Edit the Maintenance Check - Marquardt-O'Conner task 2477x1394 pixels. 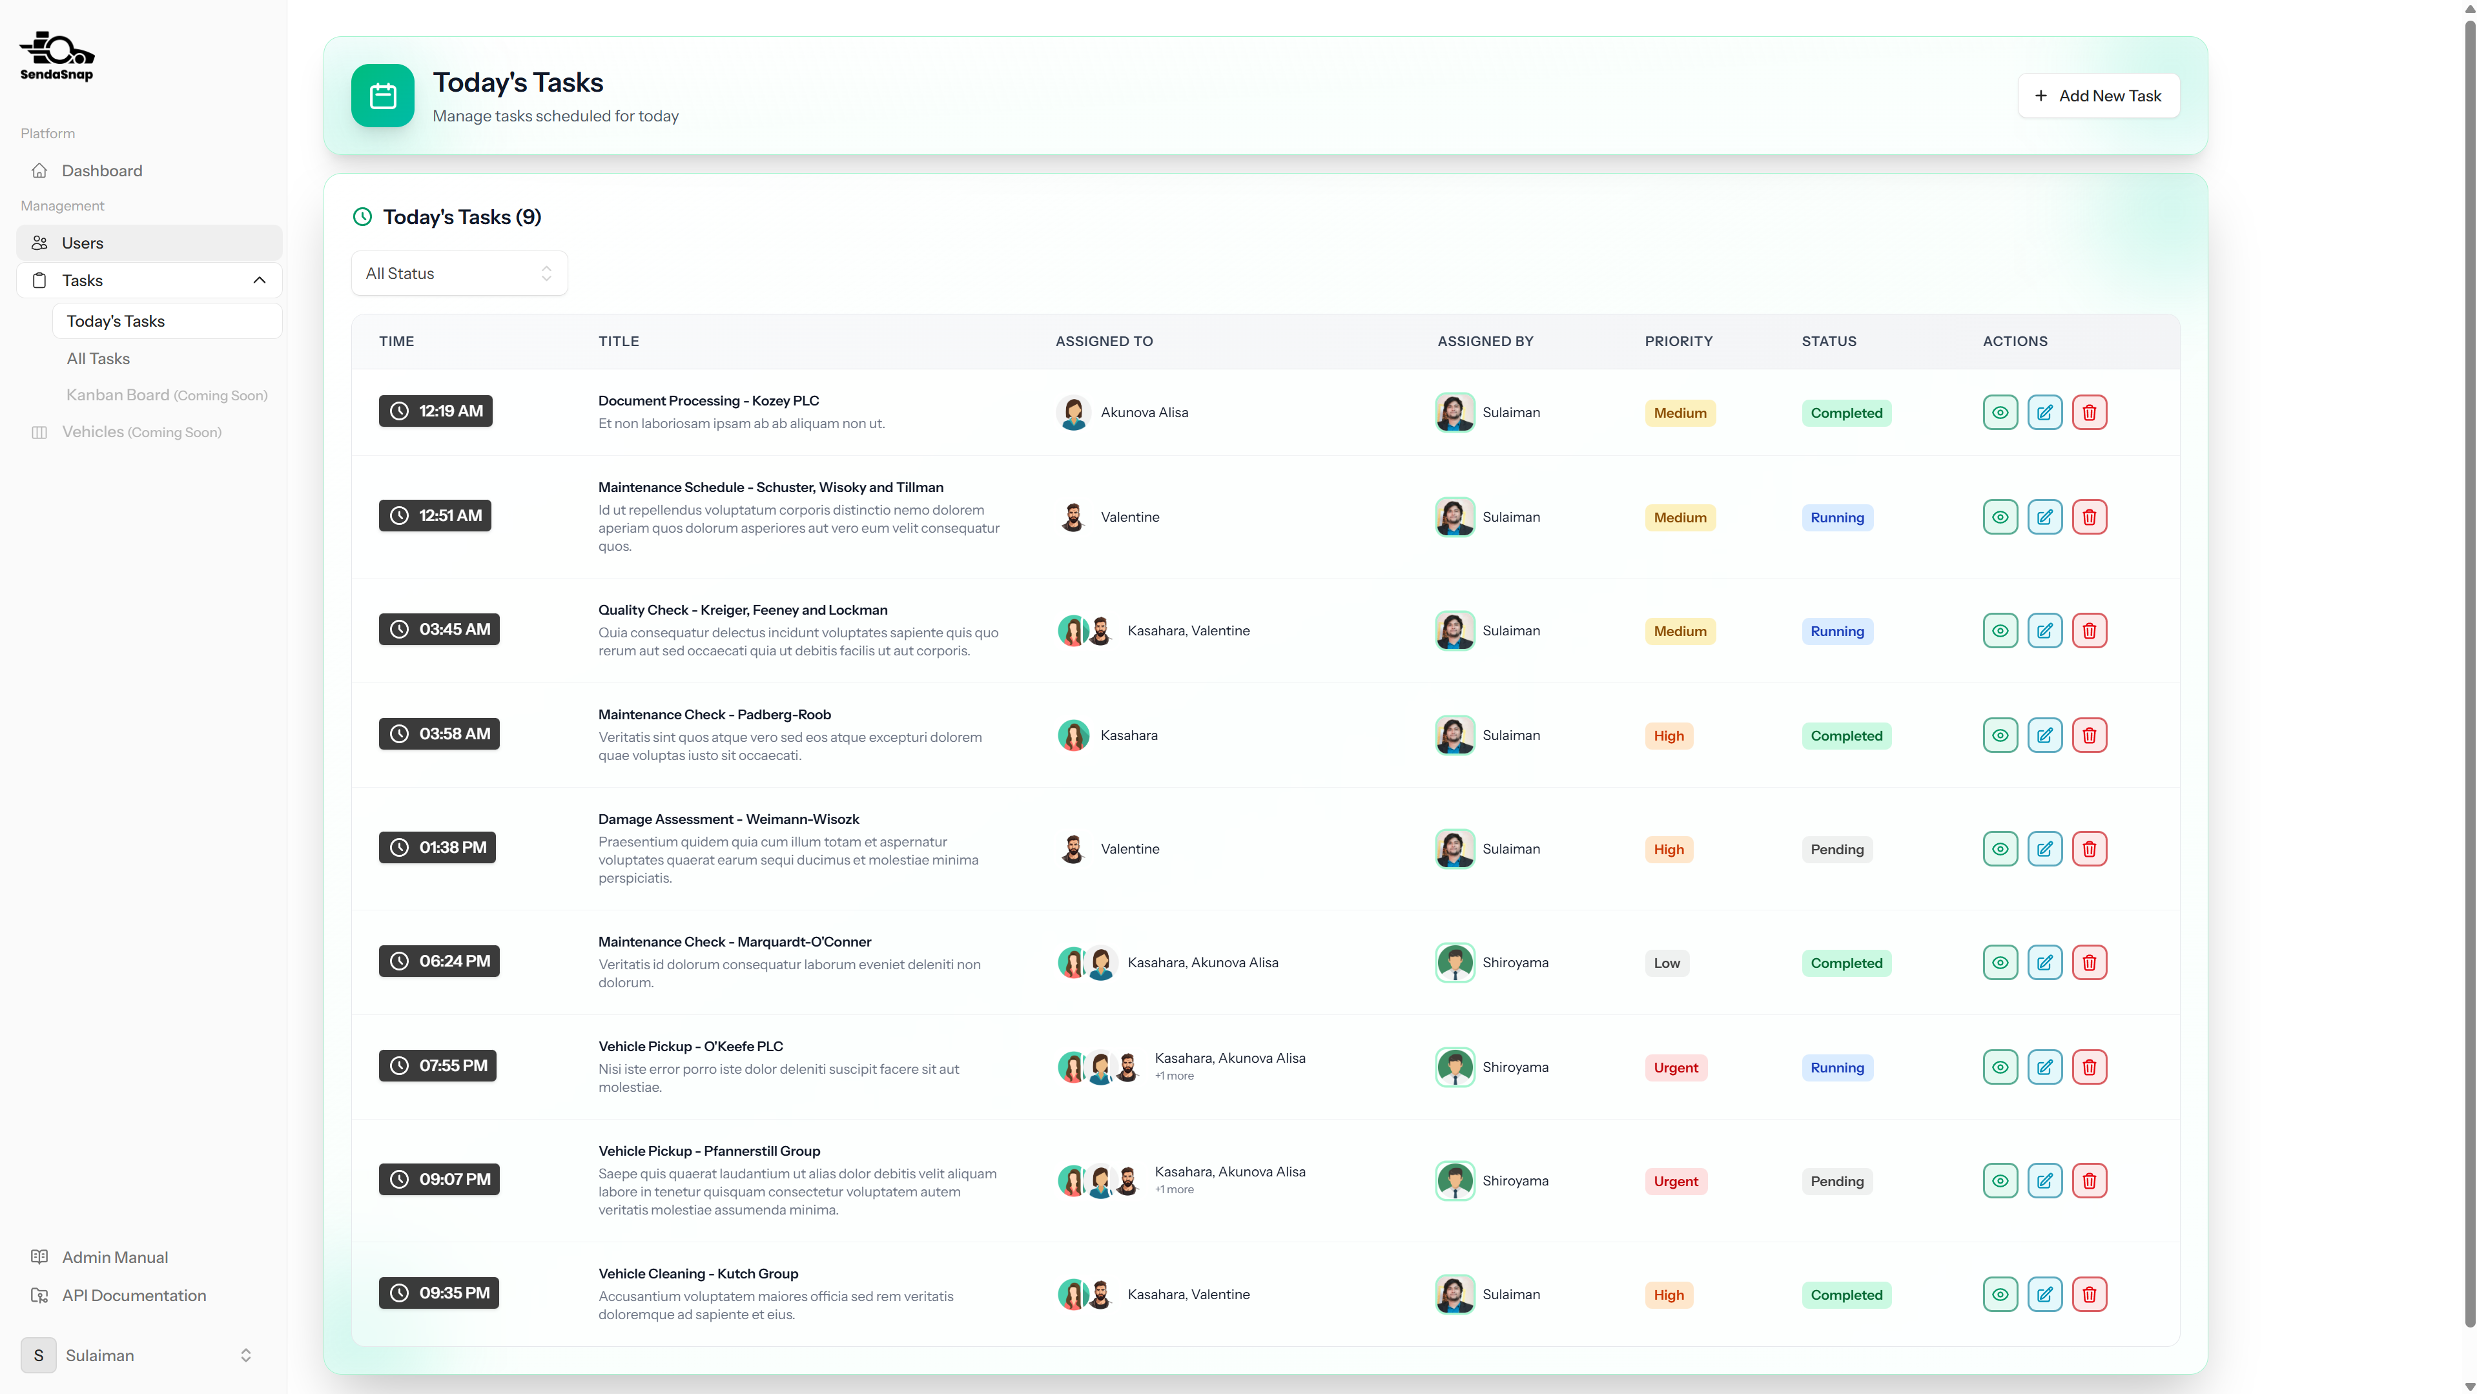(x=2044, y=962)
